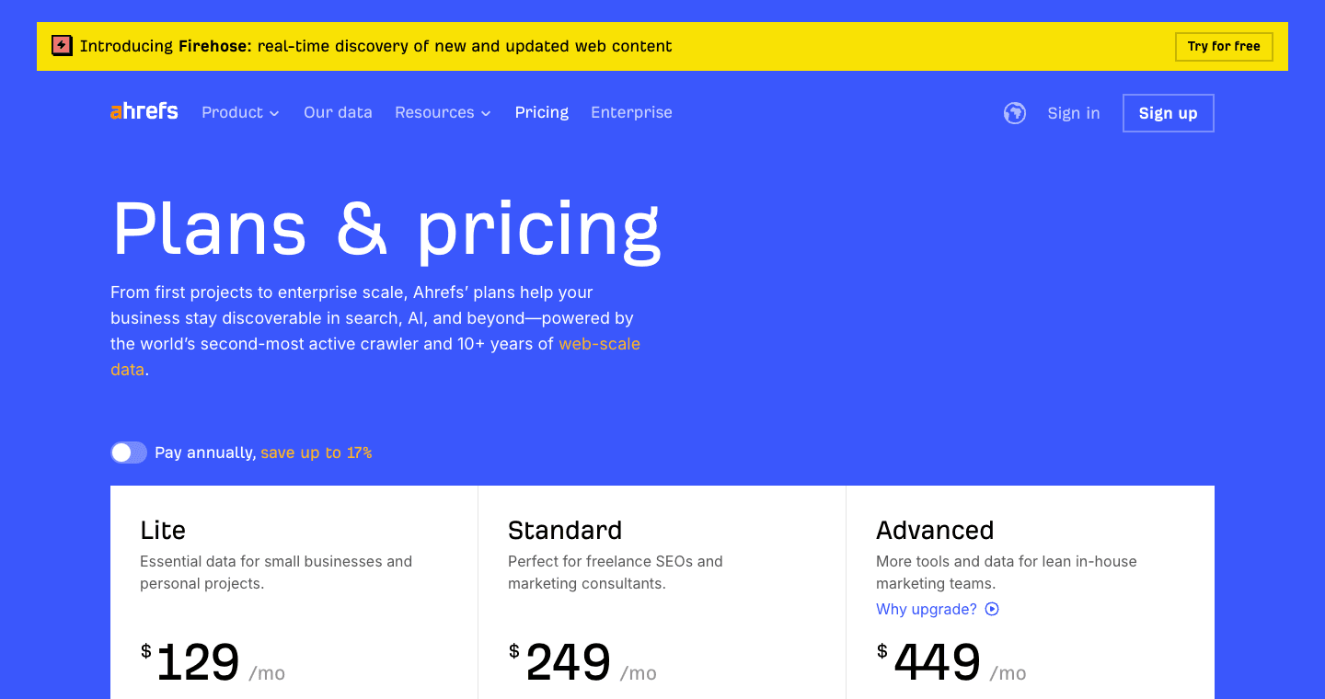
Task: Switch the Pay annually switch on
Action: pos(129,452)
